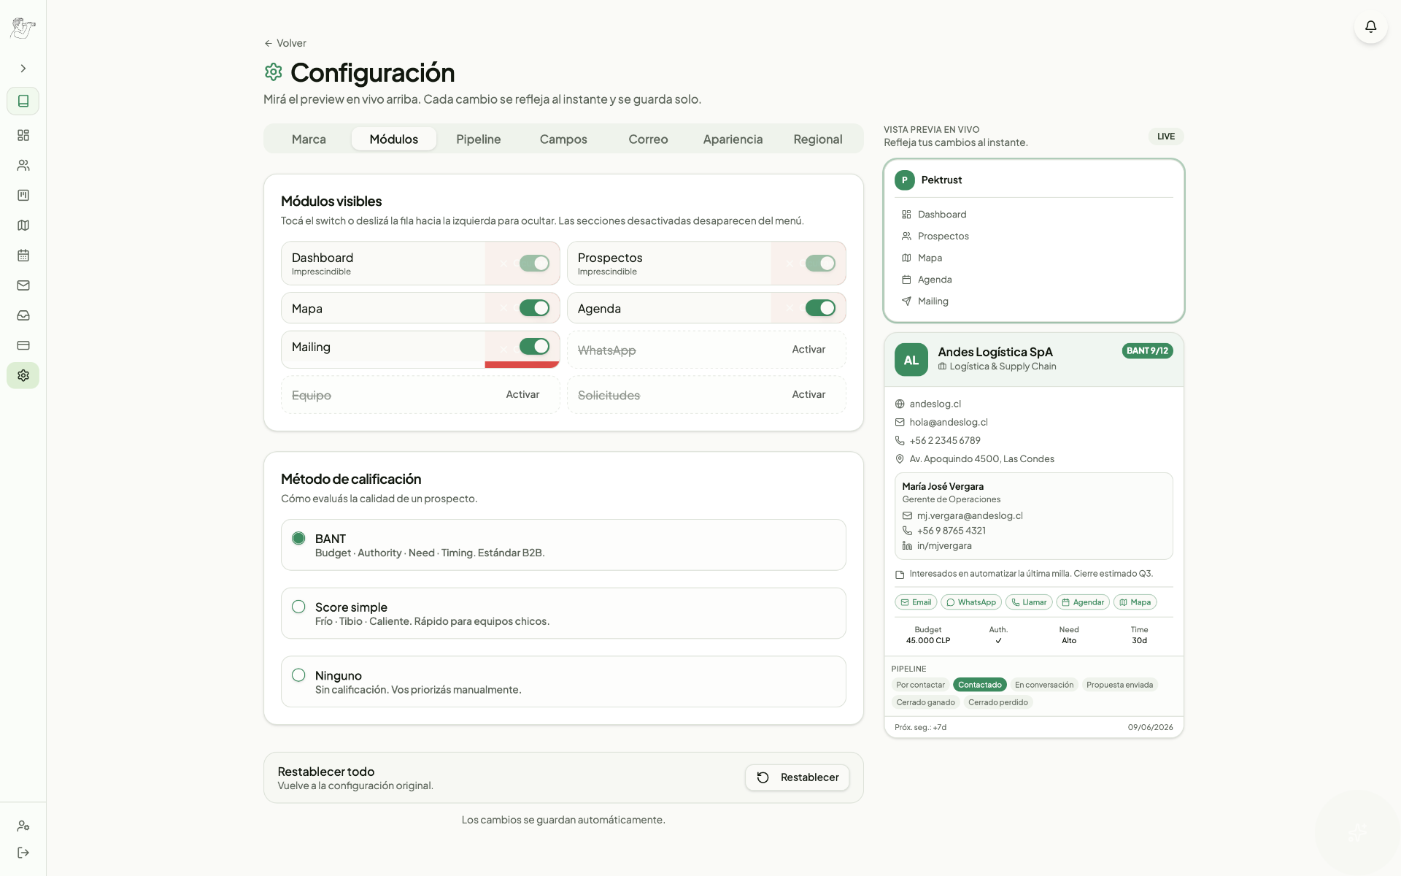Image resolution: width=1401 pixels, height=876 pixels.
Task: Select the Cerrado perdido pipeline stage
Action: [998, 702]
